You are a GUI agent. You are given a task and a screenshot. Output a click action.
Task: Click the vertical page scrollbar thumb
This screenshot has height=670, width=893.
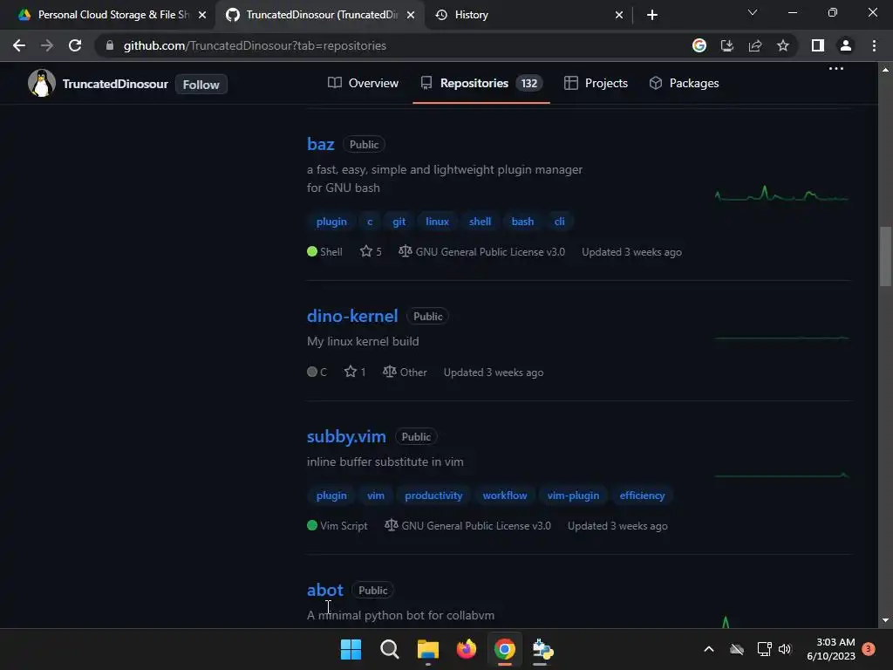[x=885, y=256]
